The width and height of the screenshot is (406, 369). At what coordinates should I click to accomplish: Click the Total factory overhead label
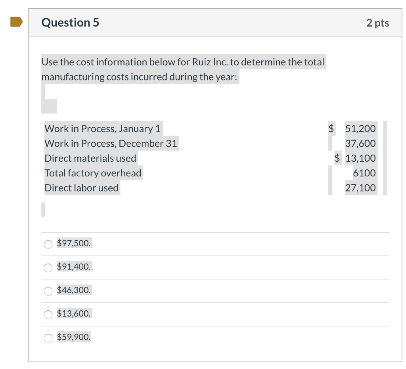point(93,173)
